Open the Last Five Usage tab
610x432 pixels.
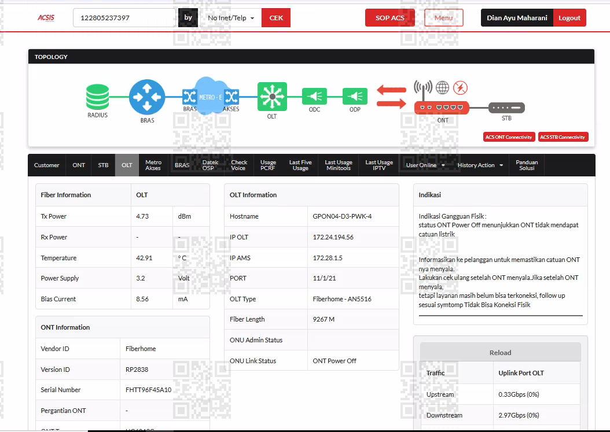[x=300, y=165]
